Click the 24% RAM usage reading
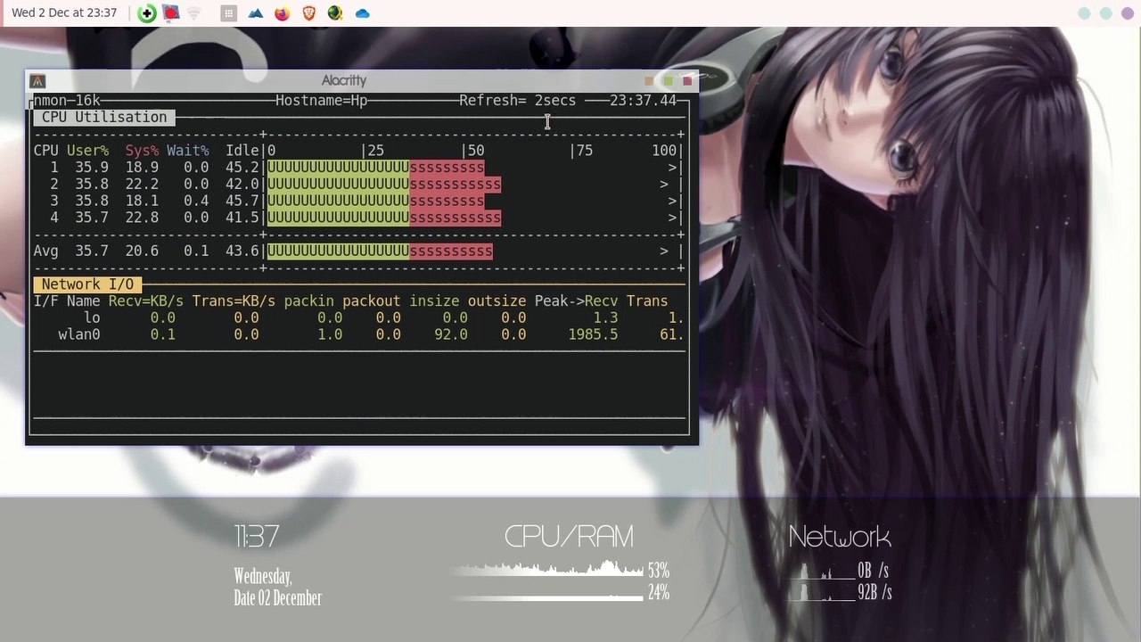 click(x=659, y=593)
